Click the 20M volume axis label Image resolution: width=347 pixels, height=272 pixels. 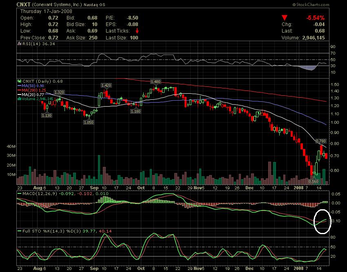tap(11, 165)
